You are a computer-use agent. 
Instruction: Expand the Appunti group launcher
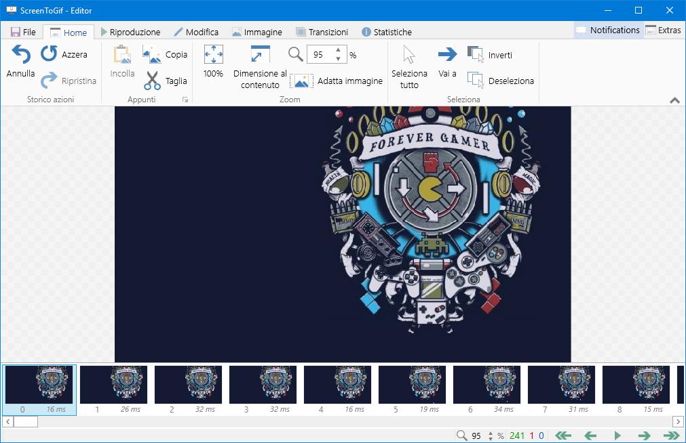coord(185,100)
